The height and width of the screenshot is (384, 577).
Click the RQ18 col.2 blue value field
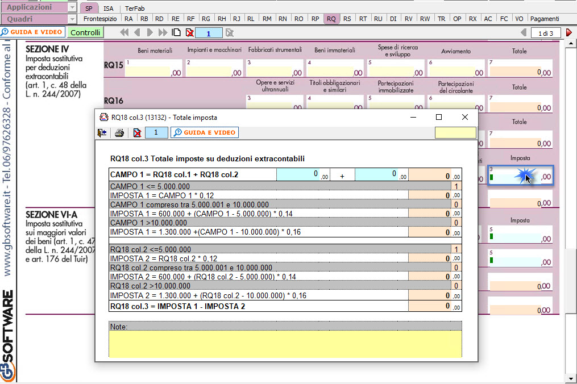tap(381, 175)
